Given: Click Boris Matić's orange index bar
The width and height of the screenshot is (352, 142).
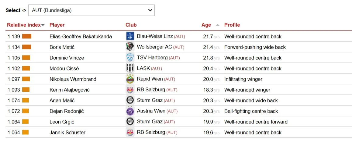Looking at the screenshot, I should coord(27,47).
